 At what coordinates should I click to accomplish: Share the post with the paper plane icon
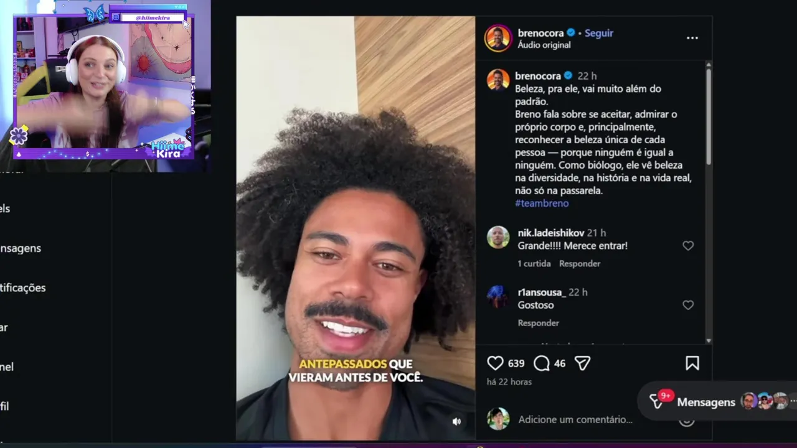click(582, 363)
